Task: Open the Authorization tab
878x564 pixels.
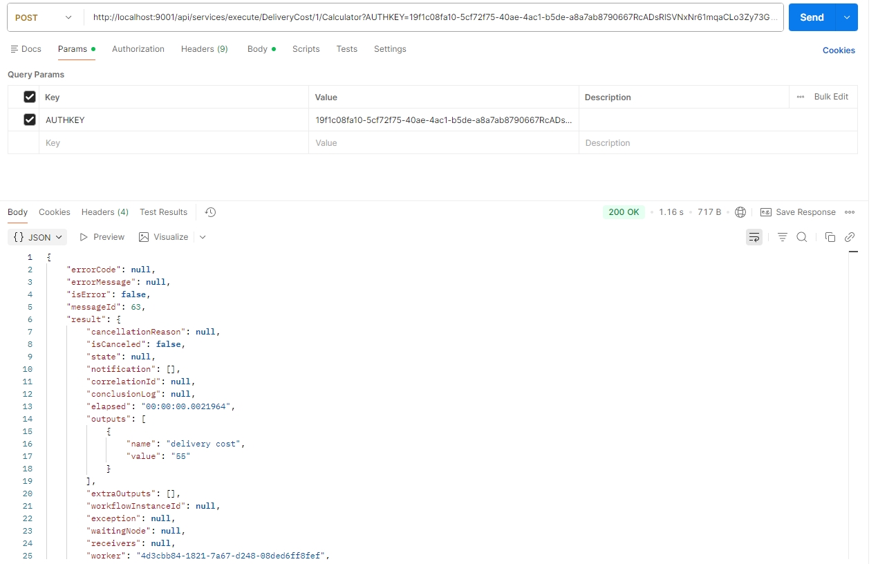Action: [138, 49]
